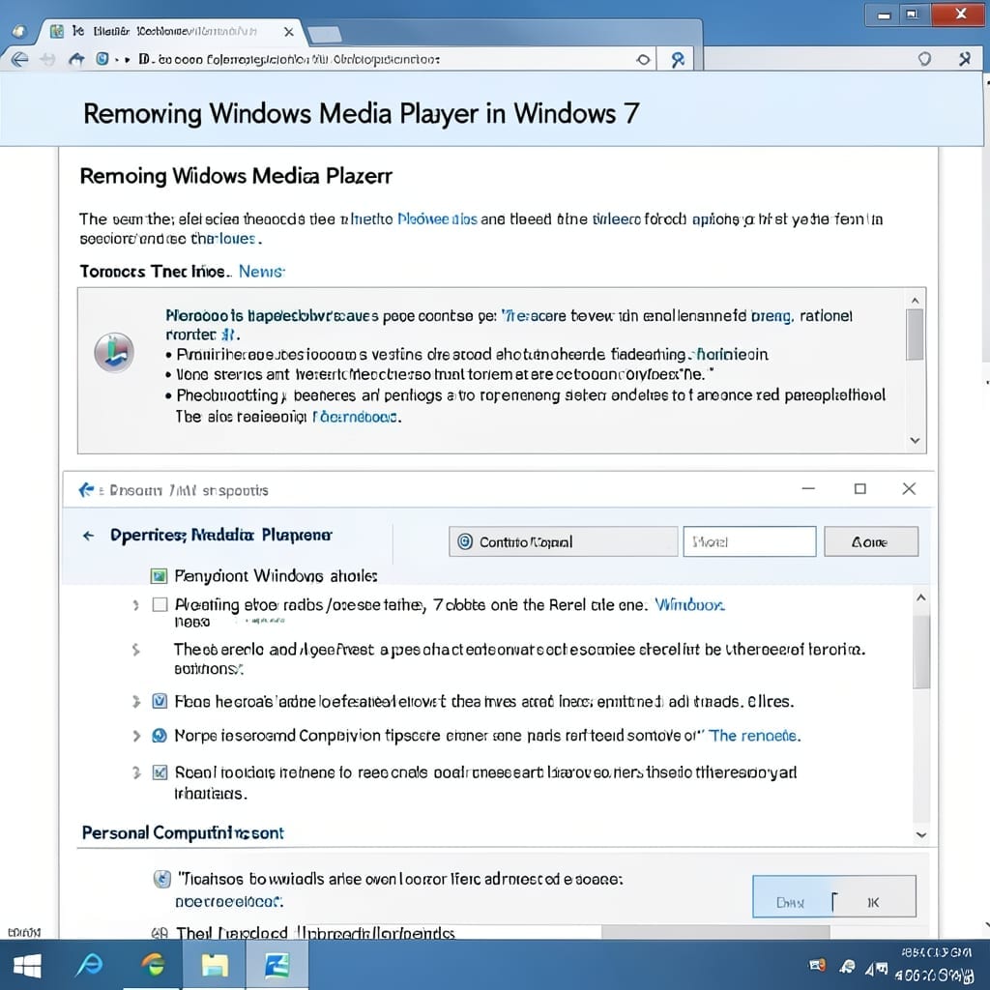Viewport: 990px width, 990px height.
Task: Click the info box scrollbar down arrow
Action: tap(915, 440)
